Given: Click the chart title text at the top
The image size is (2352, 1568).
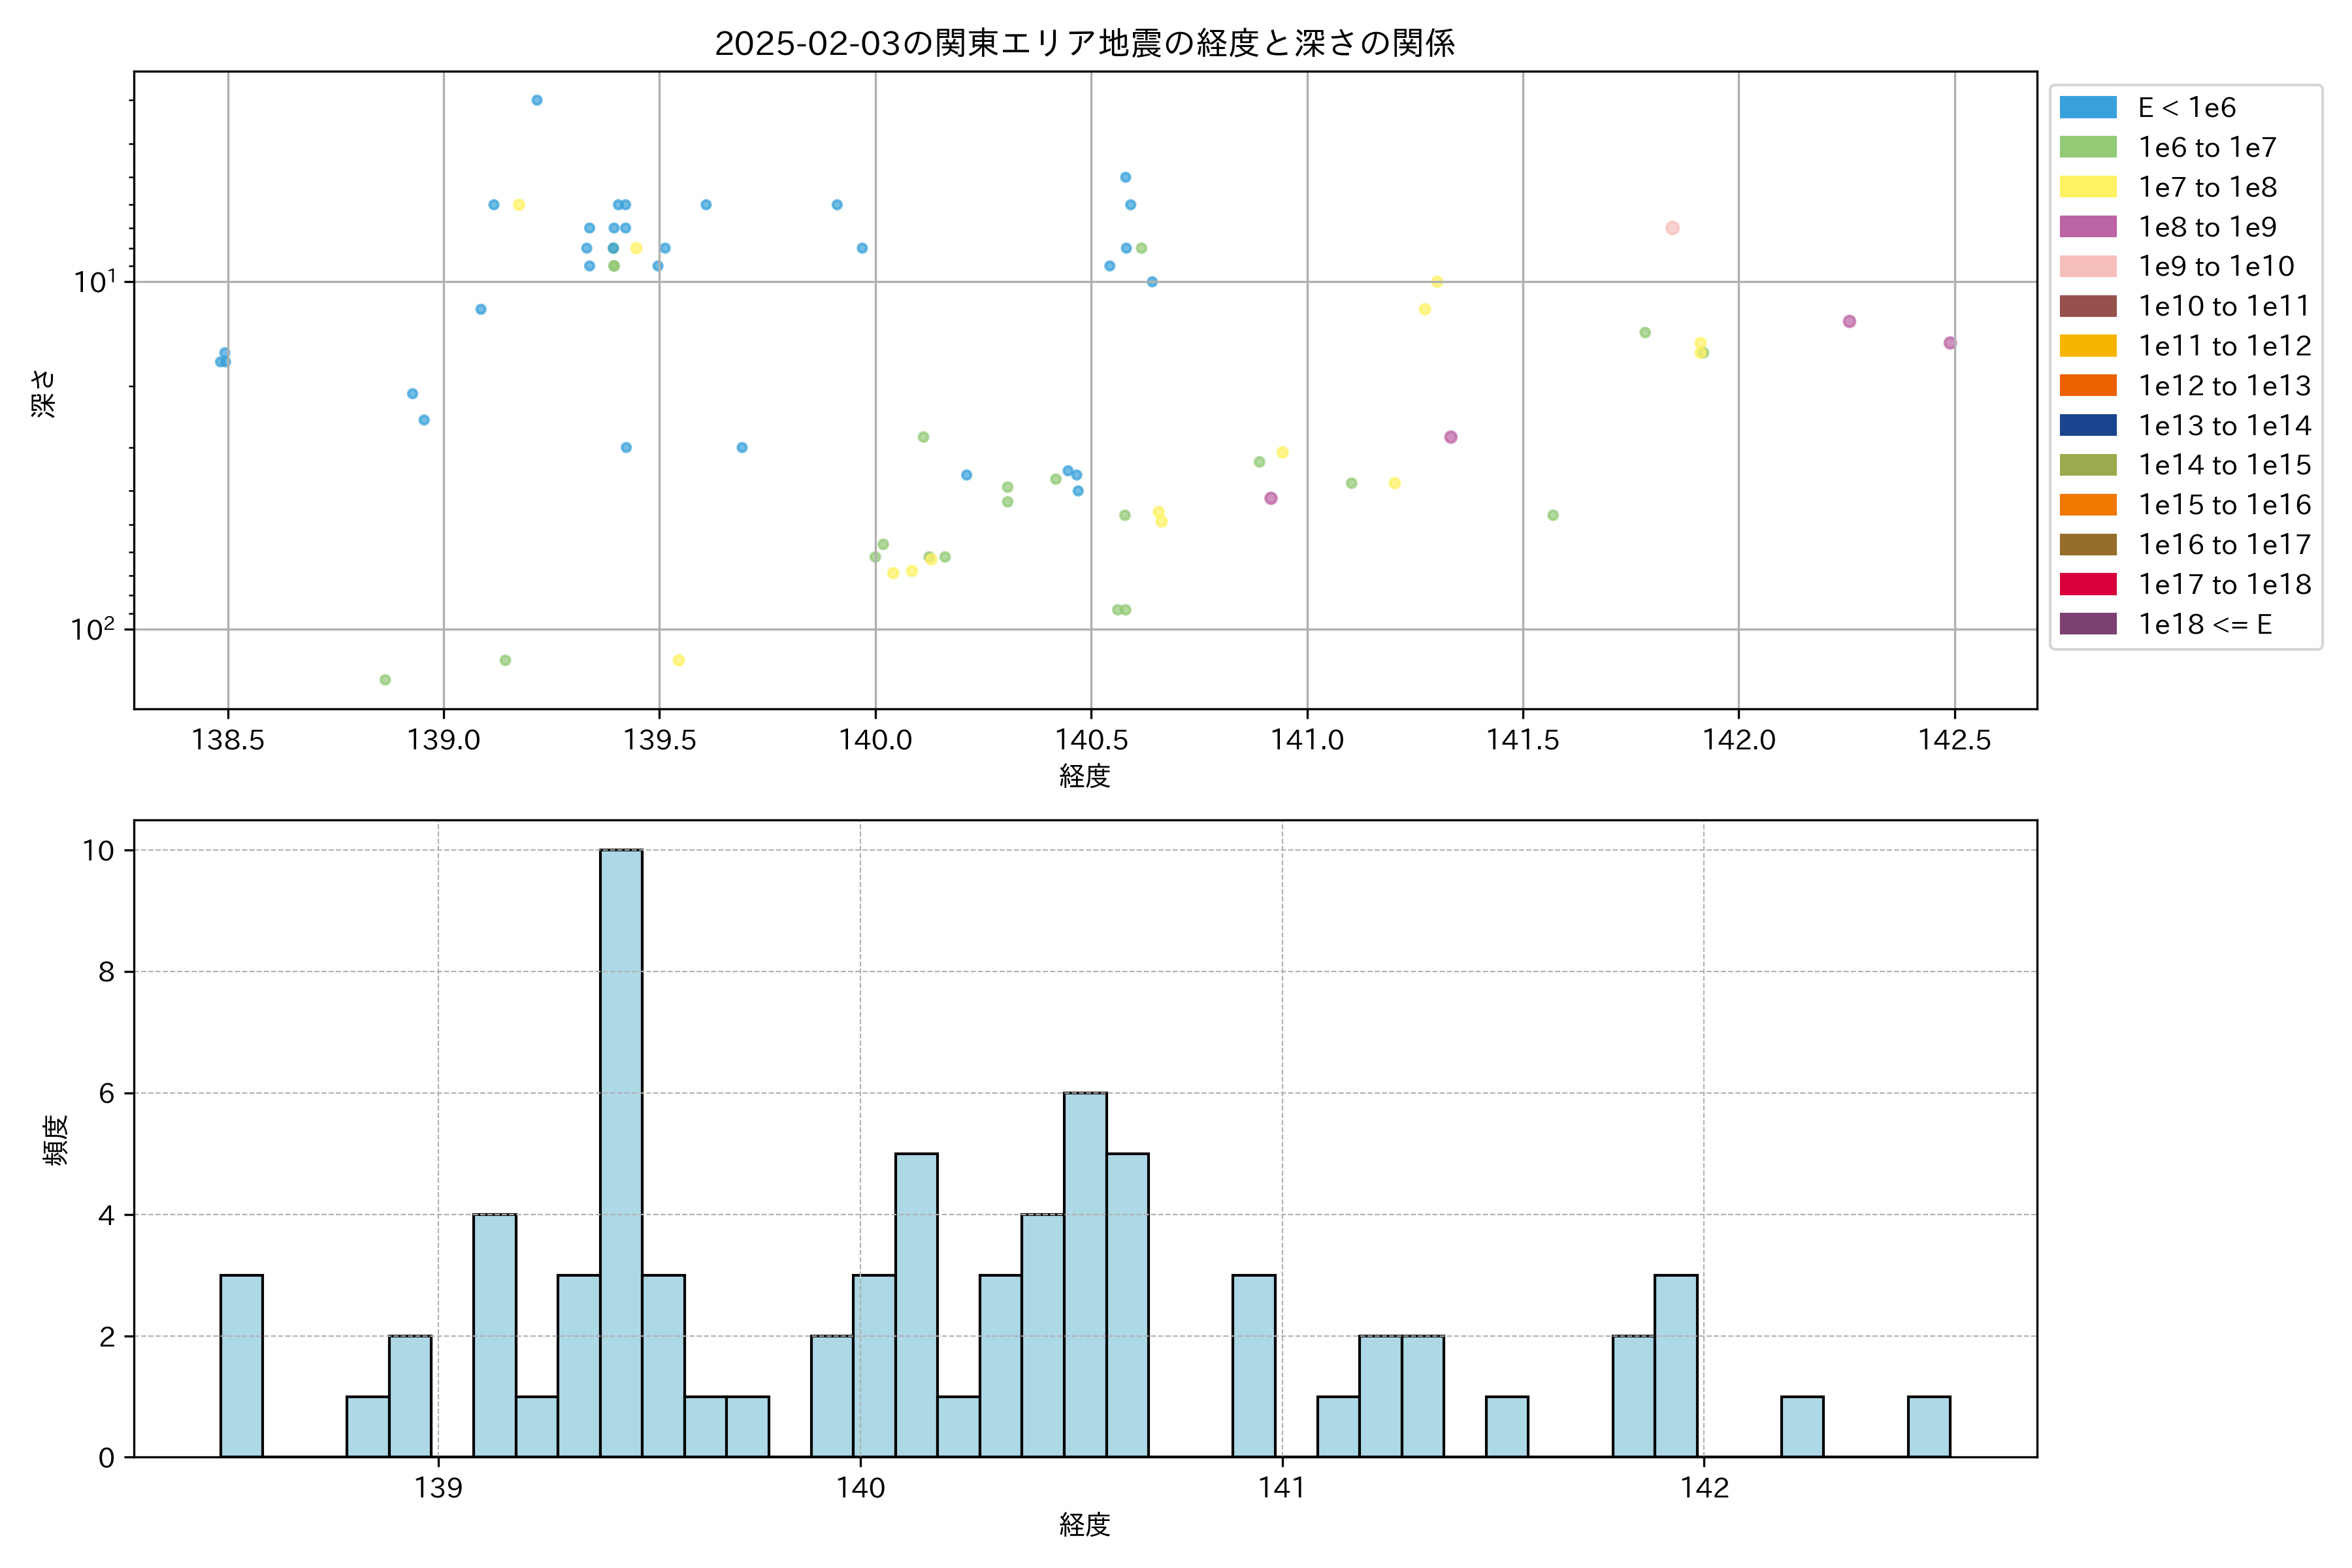Looking at the screenshot, I should click(x=1085, y=43).
